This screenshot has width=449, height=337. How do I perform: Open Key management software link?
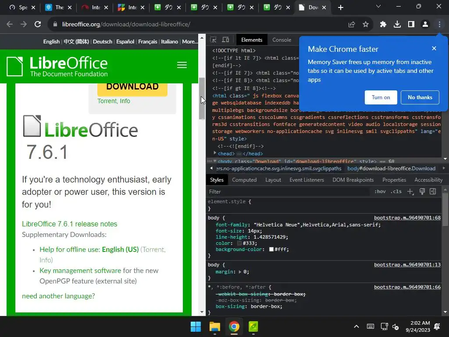tap(80, 270)
